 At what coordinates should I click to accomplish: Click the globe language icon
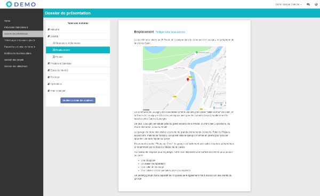coord(316,4)
